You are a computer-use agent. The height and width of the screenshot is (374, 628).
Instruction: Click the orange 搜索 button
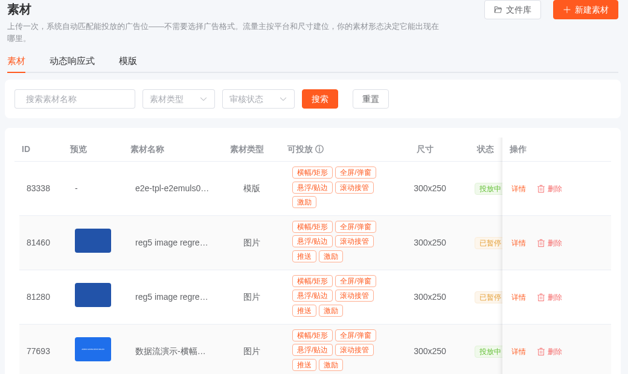(320, 99)
